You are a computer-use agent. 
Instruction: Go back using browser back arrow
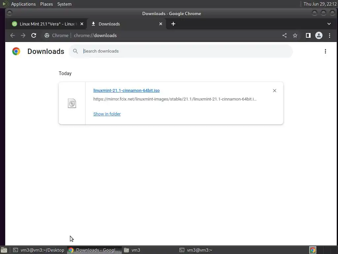tap(13, 35)
